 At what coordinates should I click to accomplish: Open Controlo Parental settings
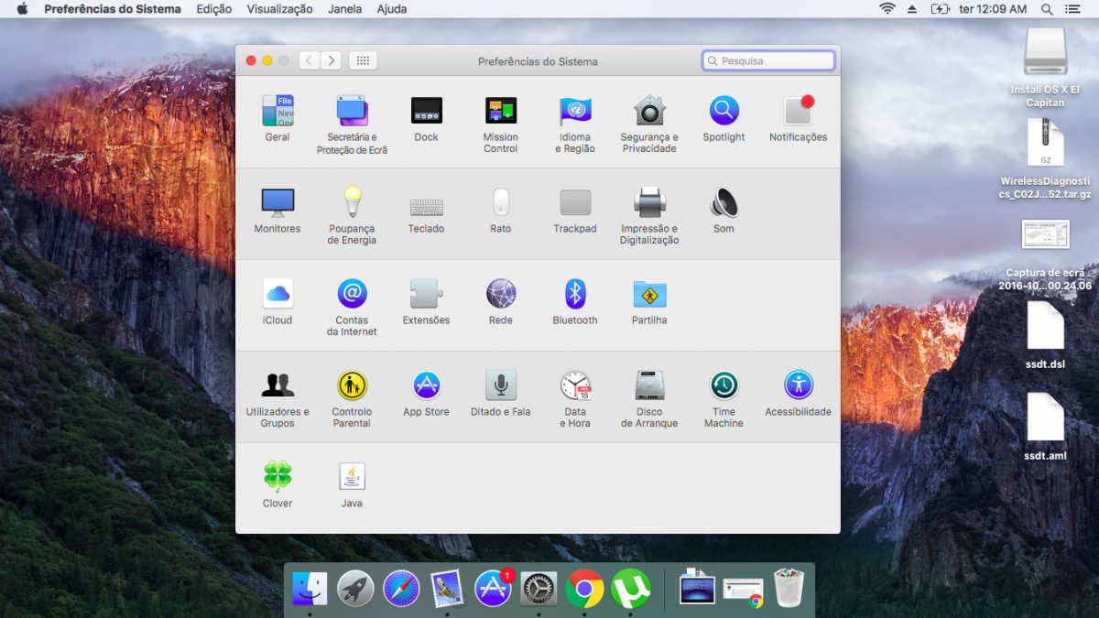[x=352, y=385]
